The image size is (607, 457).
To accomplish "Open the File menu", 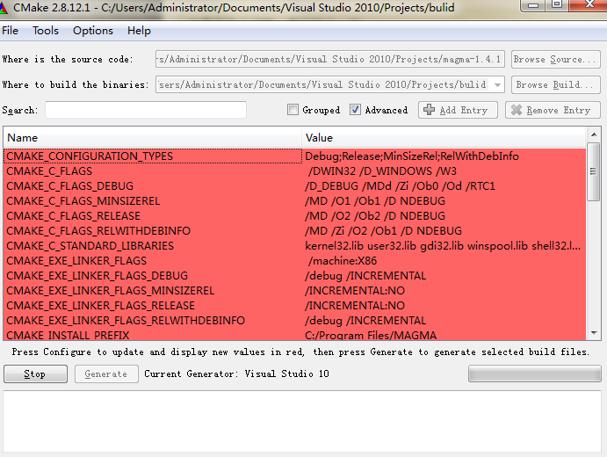I will [x=10, y=31].
